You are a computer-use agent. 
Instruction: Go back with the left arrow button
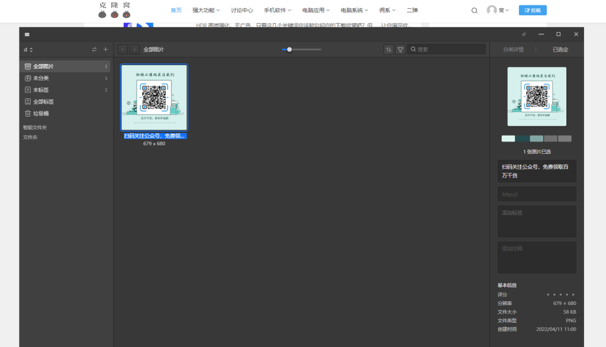point(123,50)
